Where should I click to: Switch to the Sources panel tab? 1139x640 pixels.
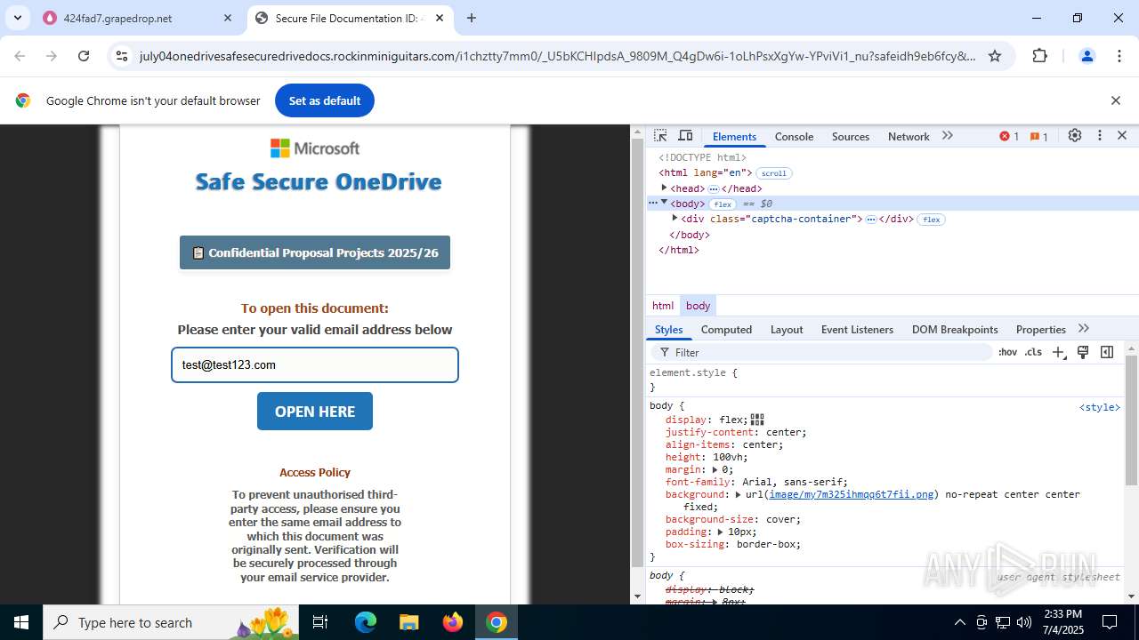point(851,137)
